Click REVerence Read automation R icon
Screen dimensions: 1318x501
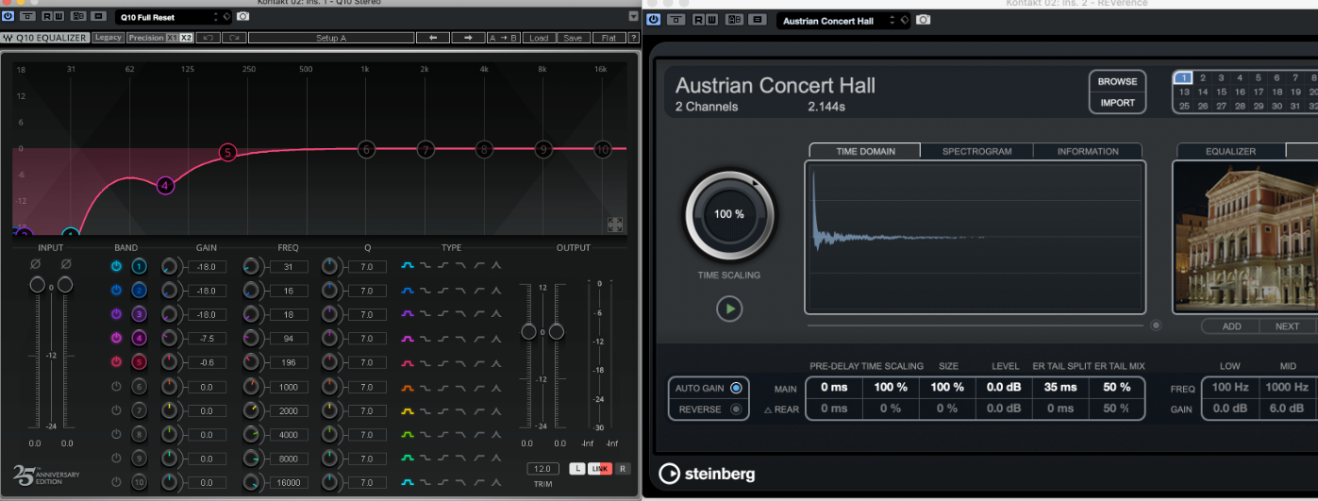(x=698, y=20)
